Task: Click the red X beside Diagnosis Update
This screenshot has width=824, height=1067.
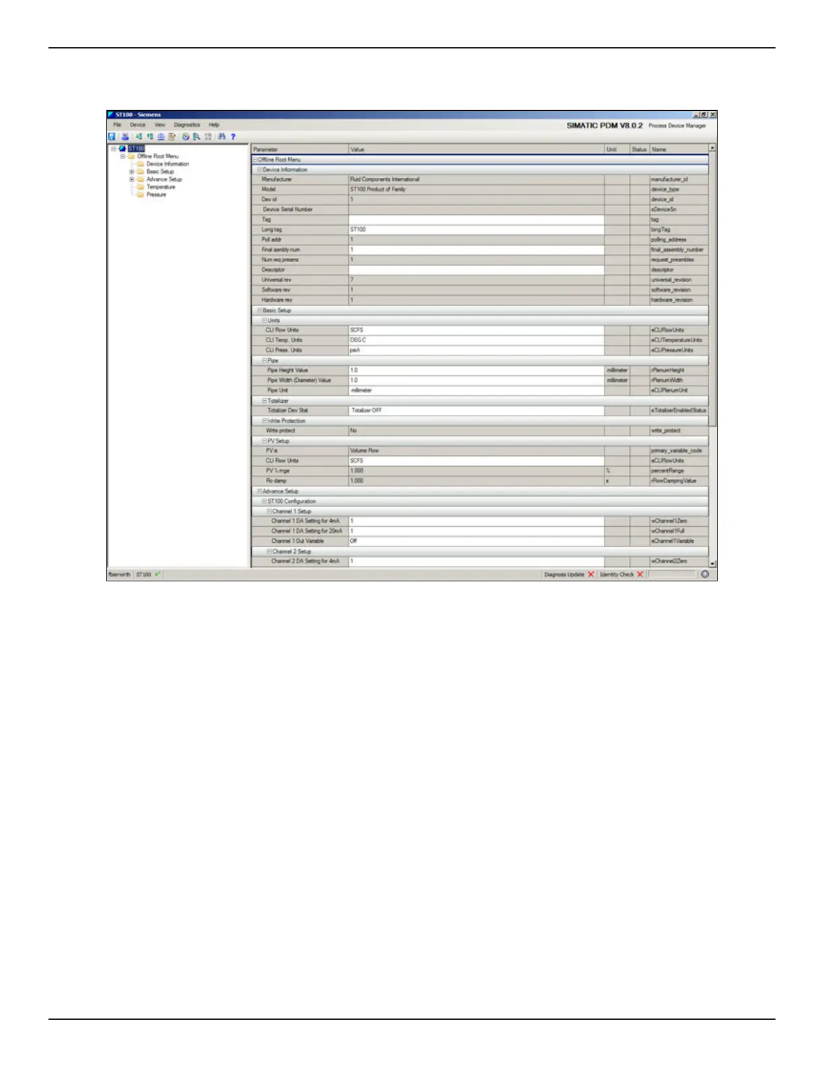Action: (591, 575)
